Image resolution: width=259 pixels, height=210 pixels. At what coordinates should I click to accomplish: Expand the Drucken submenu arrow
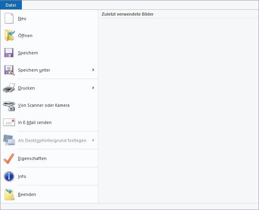[93, 88]
